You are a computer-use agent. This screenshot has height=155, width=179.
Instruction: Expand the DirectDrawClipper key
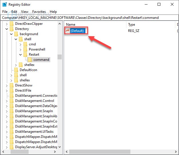(x=7, y=24)
